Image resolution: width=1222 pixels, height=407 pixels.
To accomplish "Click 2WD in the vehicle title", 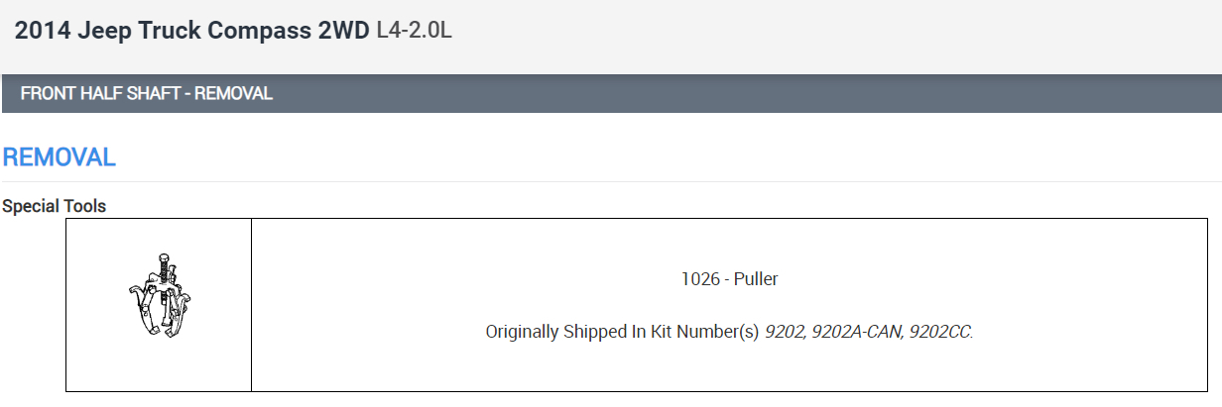I will pyautogui.click(x=342, y=30).
